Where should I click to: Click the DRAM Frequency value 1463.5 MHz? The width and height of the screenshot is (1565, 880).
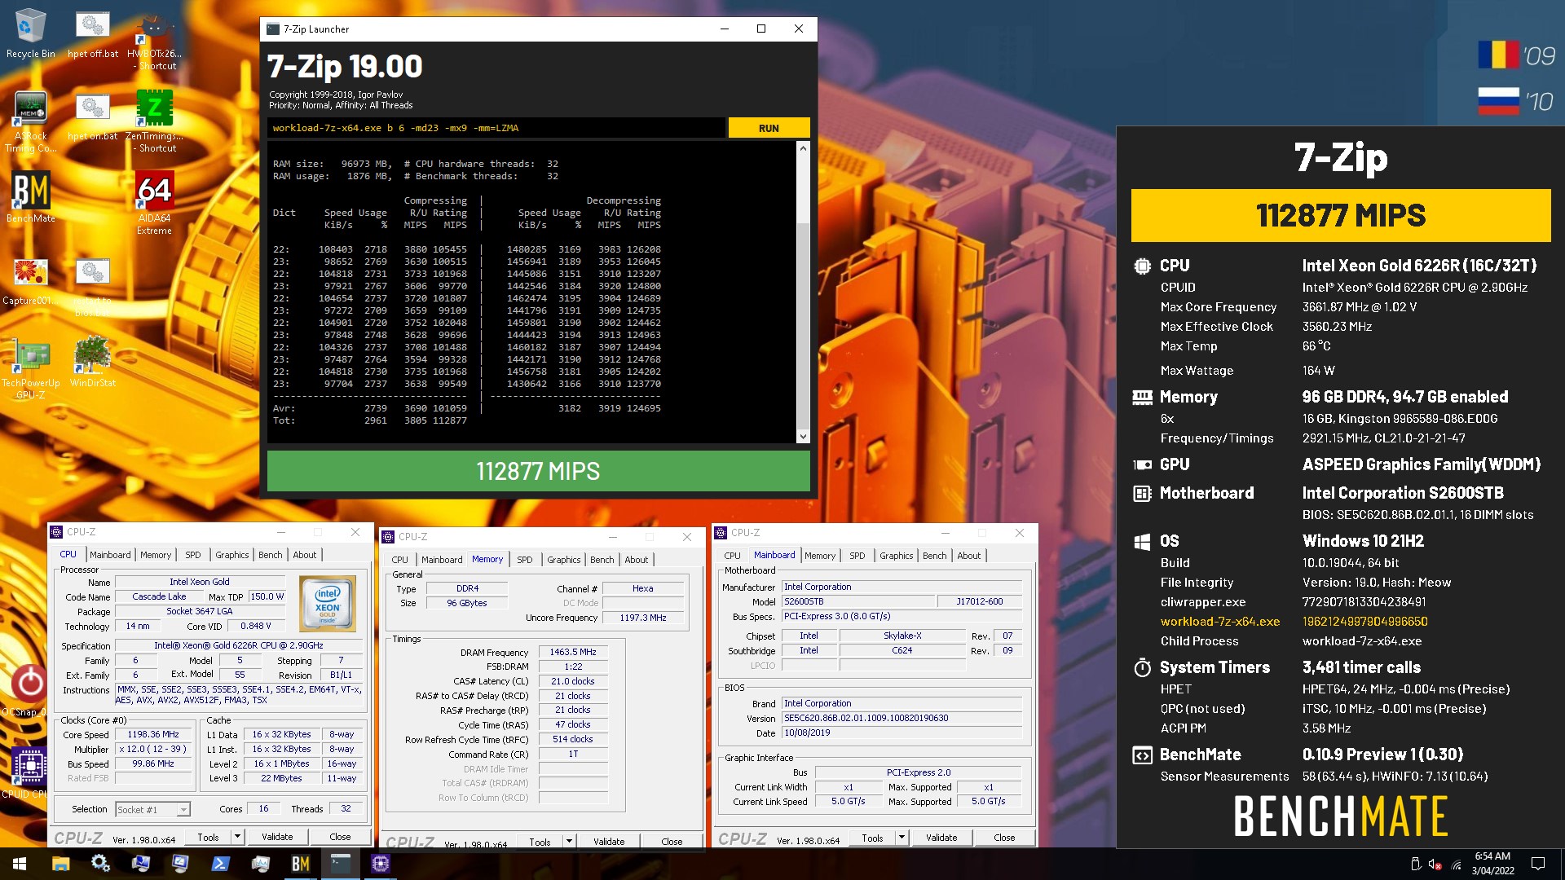(x=572, y=652)
